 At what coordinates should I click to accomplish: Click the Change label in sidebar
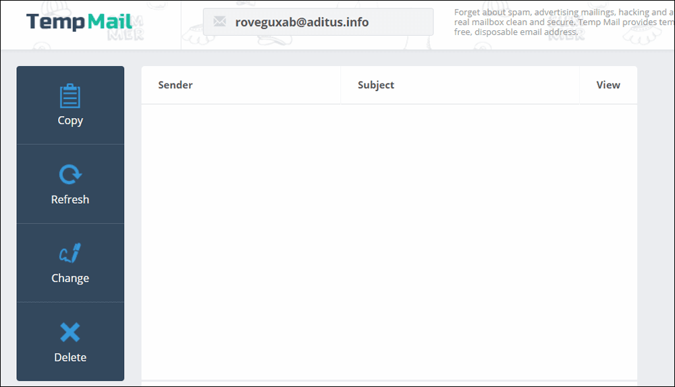point(70,278)
